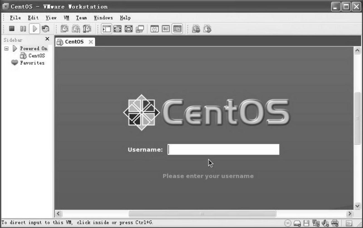The width and height of the screenshot is (363, 228).
Task: Click the sound device status icon
Action: (325, 223)
